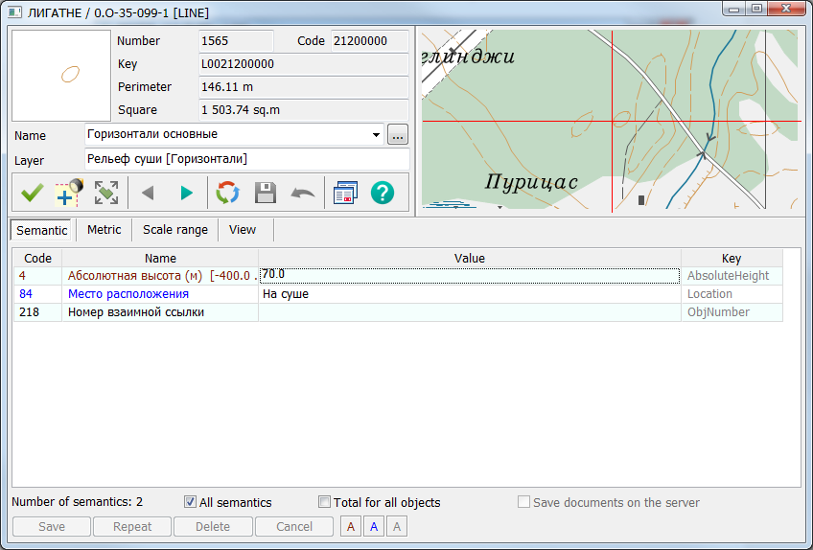Click the red letter A color button
Viewport: 813px width, 550px height.
[x=351, y=526]
